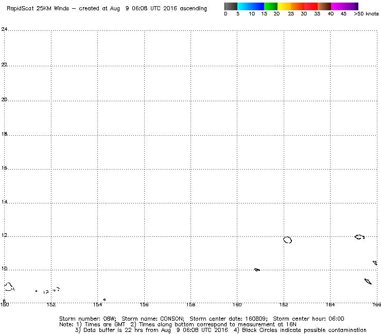
Task: Click the island outline near 165E 12N
Action: tap(359, 237)
